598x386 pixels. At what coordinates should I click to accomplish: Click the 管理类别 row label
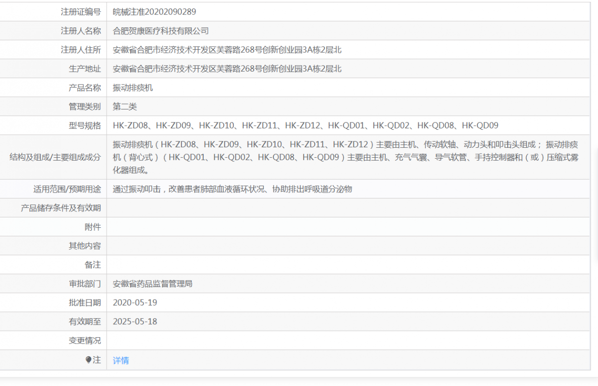coord(85,106)
